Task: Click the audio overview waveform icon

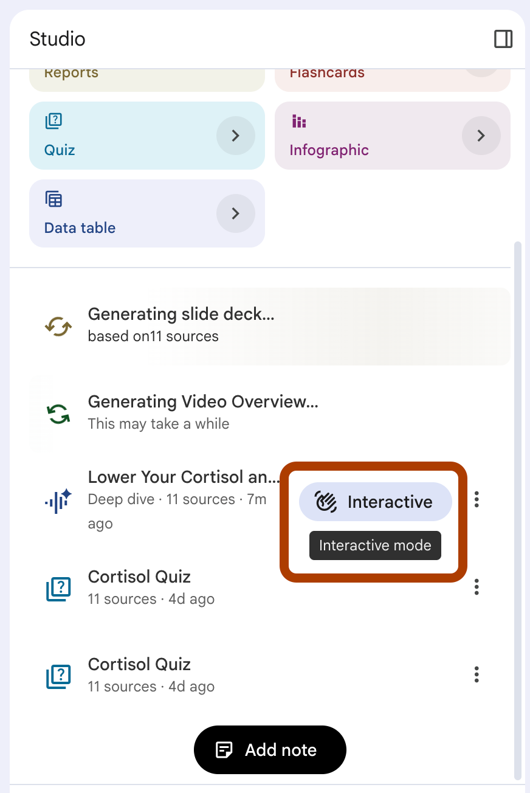Action: tap(58, 500)
